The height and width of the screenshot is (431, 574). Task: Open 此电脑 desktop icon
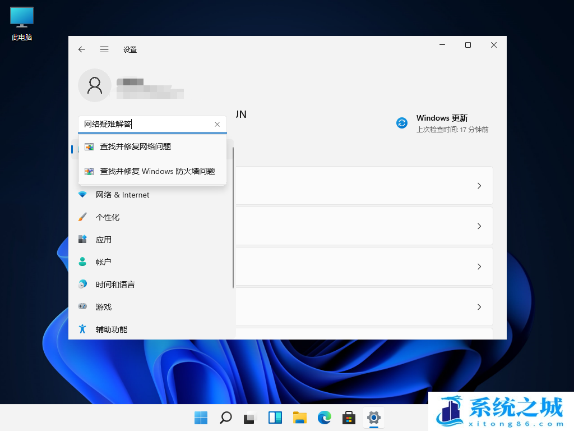click(x=22, y=24)
